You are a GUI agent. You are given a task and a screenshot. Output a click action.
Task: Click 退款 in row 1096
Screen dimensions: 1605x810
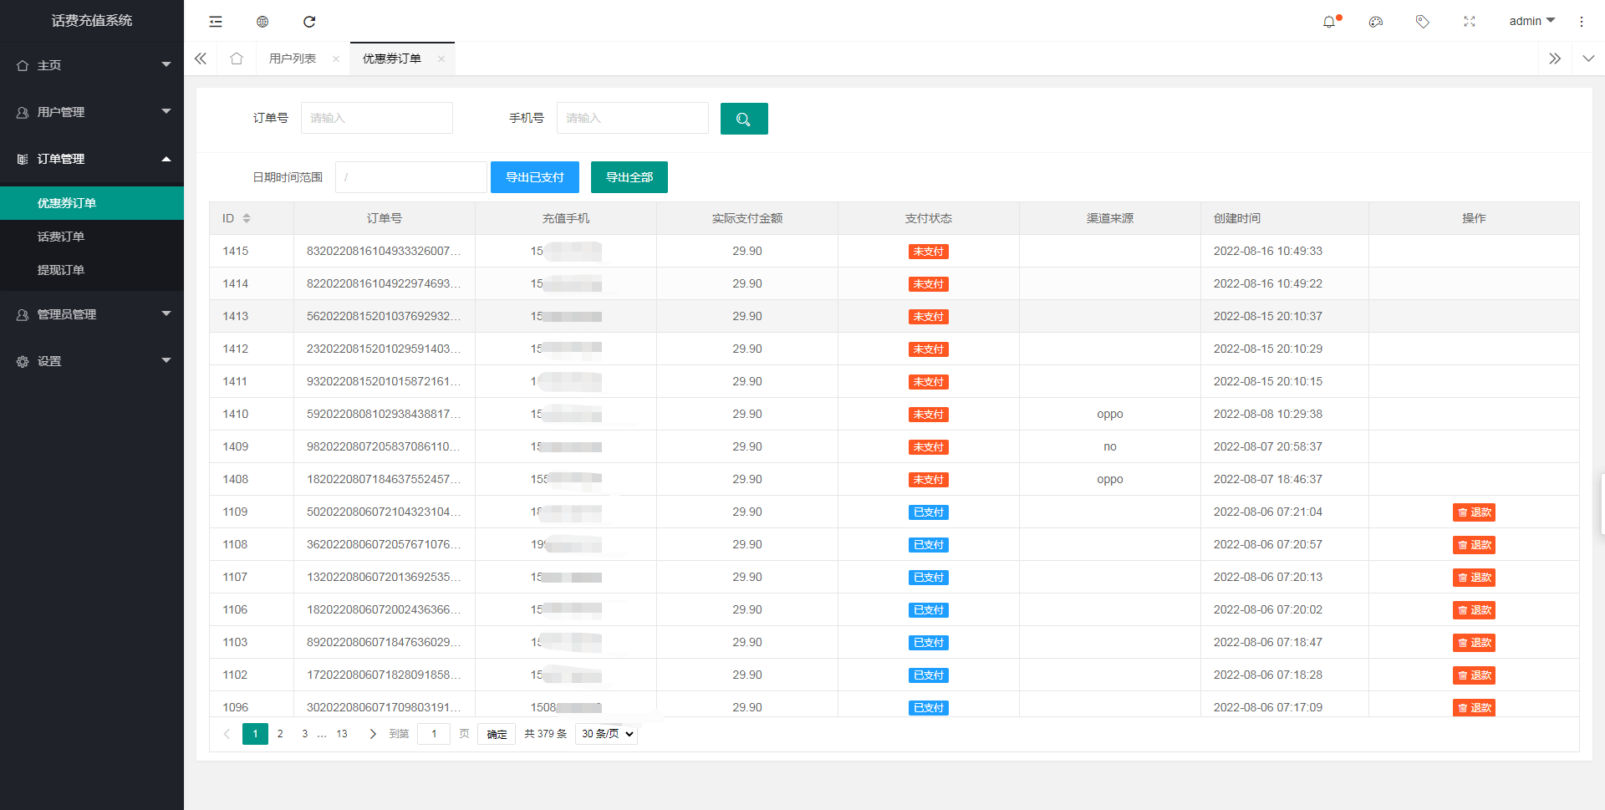pos(1474,708)
